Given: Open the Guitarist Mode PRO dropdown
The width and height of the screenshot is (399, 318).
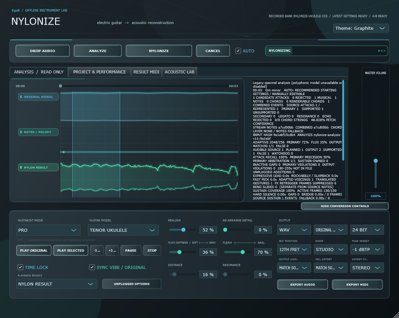Looking at the screenshot, I should pyautogui.click(x=48, y=230).
